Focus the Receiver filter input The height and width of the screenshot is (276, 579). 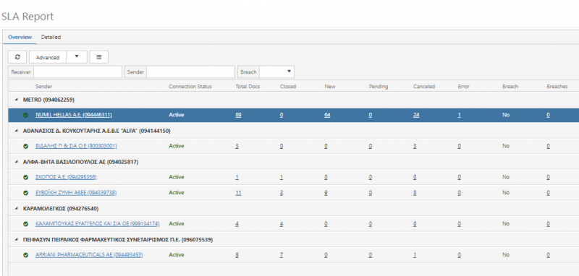point(77,72)
